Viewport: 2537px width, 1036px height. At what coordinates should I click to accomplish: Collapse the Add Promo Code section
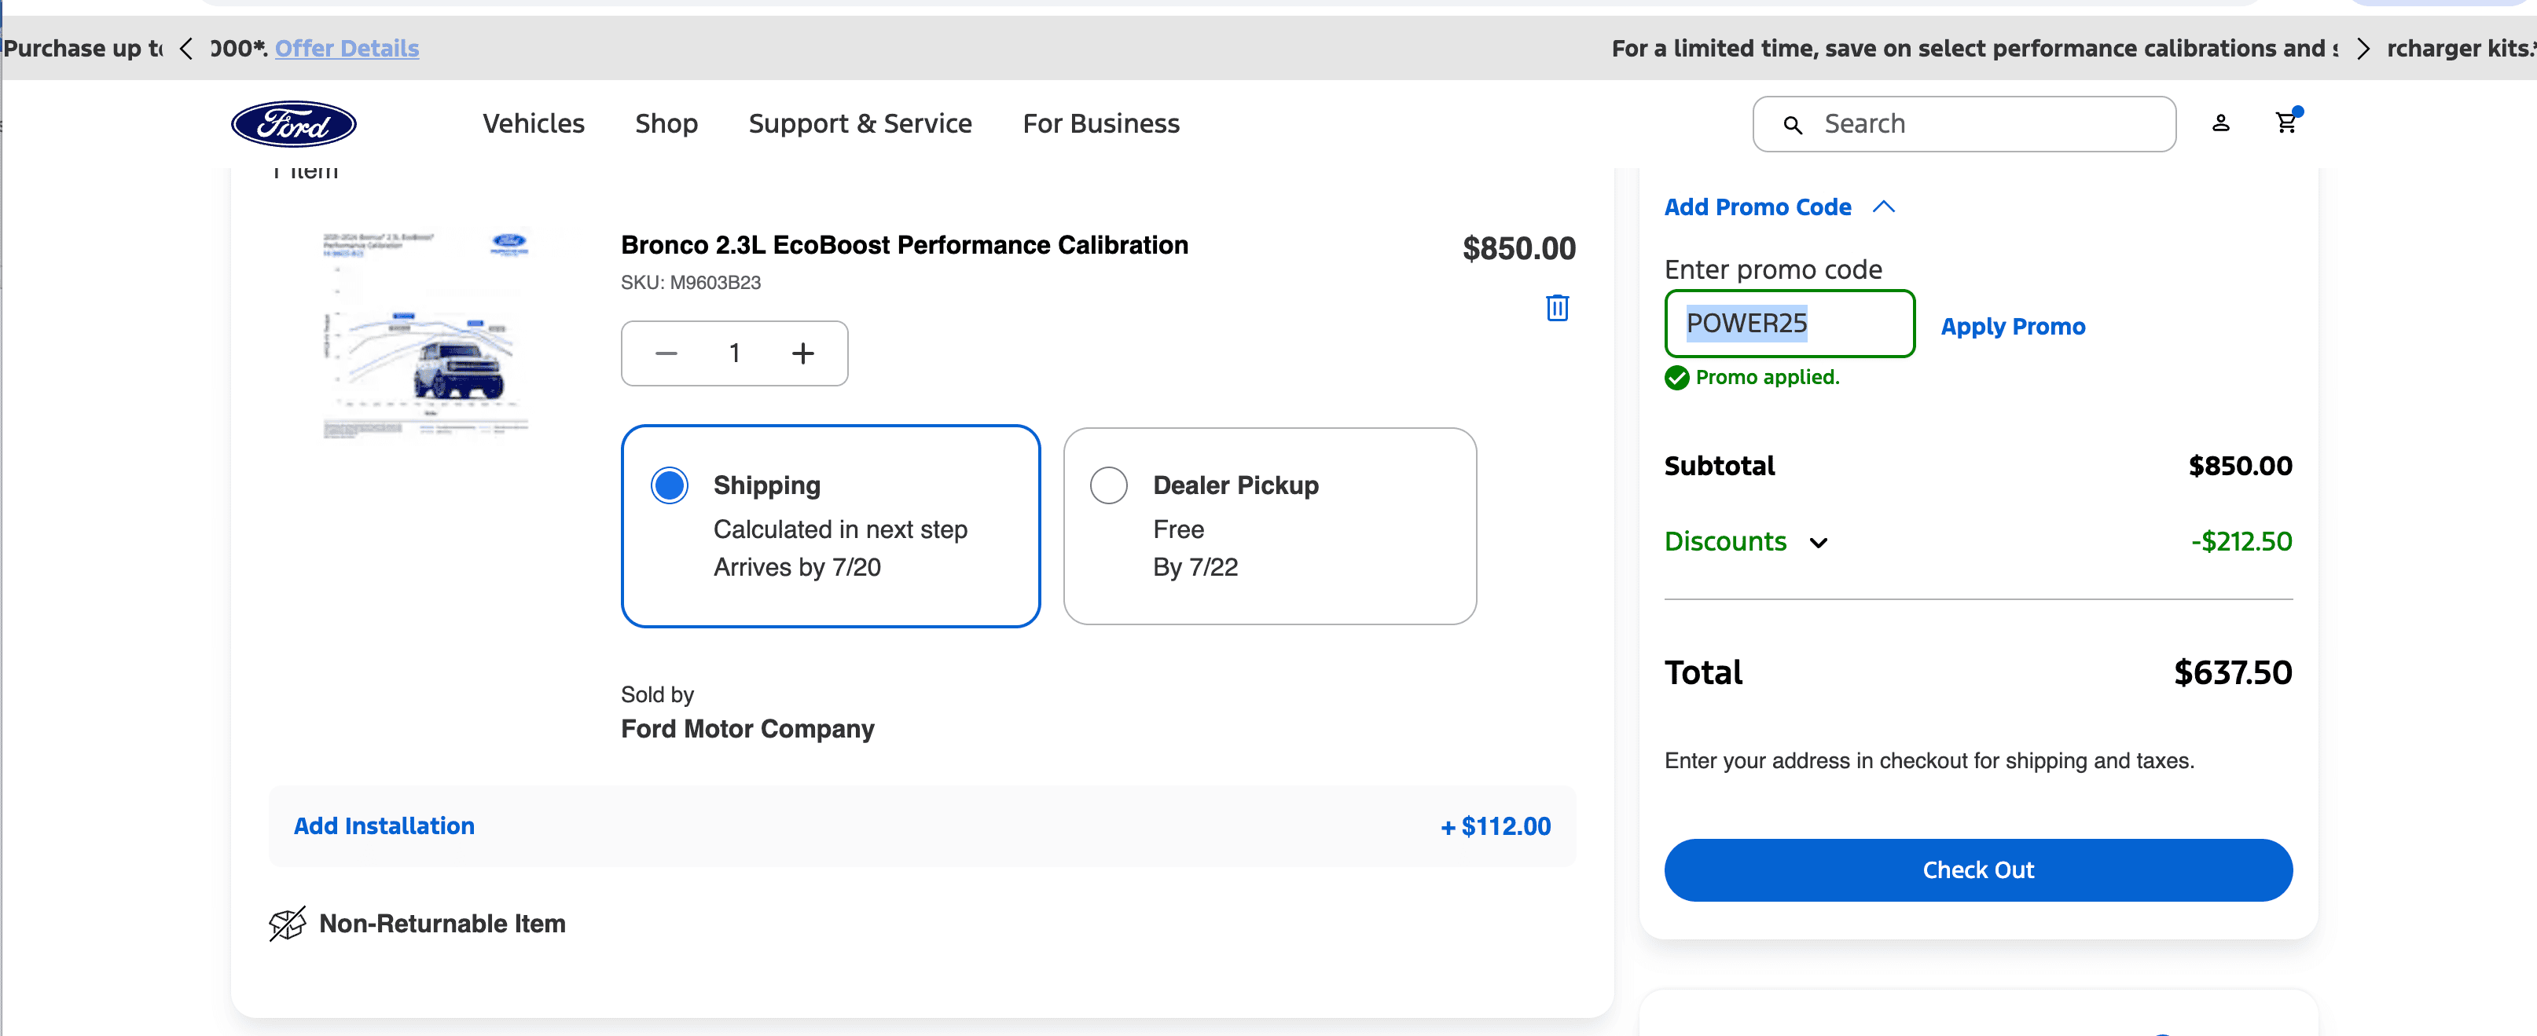(1779, 207)
